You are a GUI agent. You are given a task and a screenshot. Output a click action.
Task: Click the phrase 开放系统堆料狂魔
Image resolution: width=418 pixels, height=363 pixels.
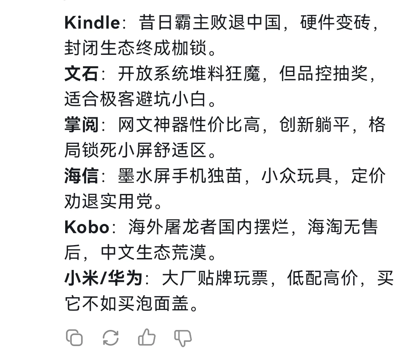click(189, 74)
